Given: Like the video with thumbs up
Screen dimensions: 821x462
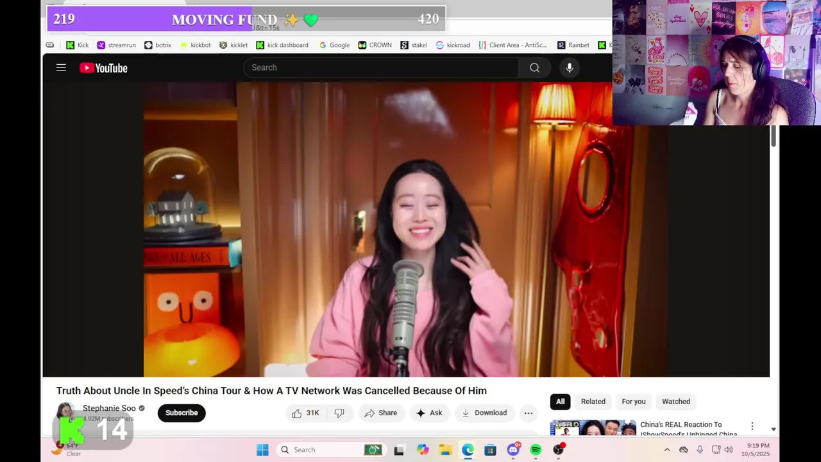Looking at the screenshot, I should [x=297, y=413].
